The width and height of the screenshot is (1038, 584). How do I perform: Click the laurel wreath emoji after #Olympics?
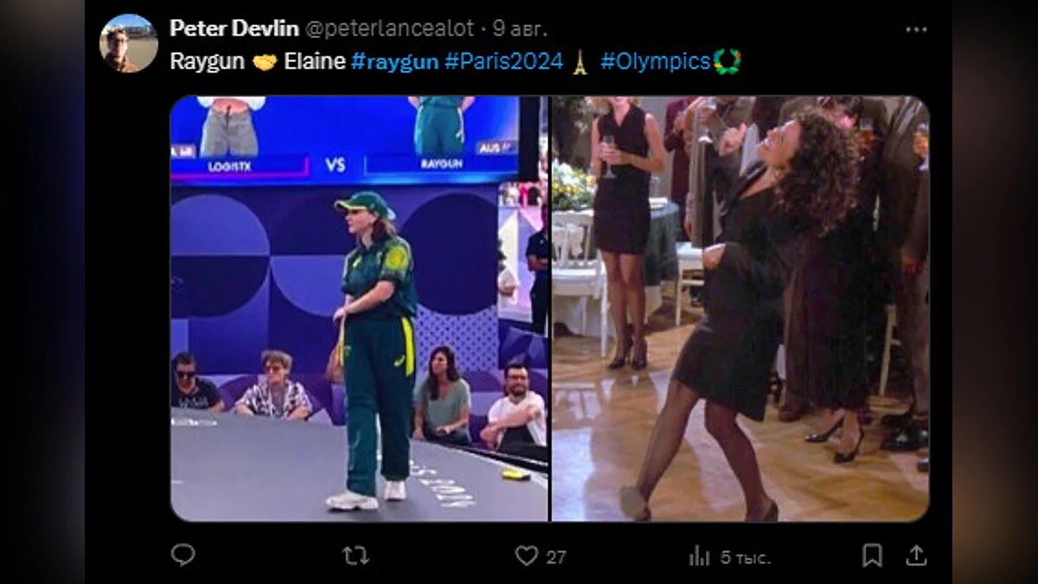(x=727, y=62)
